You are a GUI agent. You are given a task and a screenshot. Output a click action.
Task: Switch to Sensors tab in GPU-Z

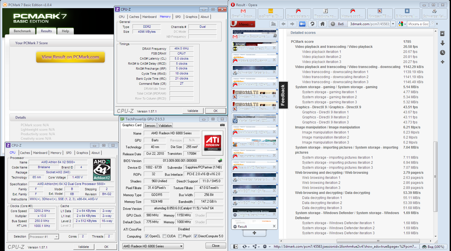150,126
